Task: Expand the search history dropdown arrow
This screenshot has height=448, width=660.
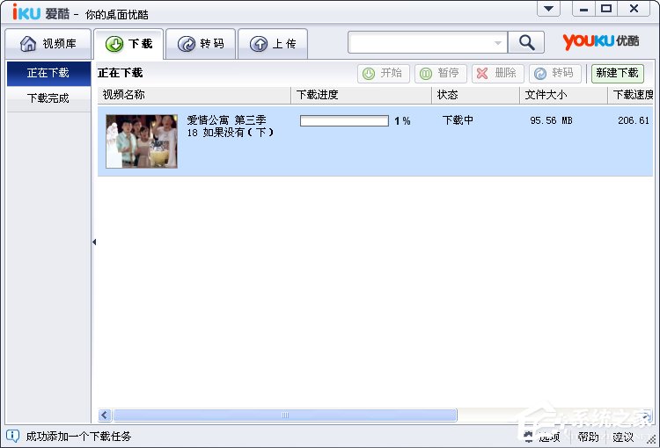Action: tap(498, 43)
